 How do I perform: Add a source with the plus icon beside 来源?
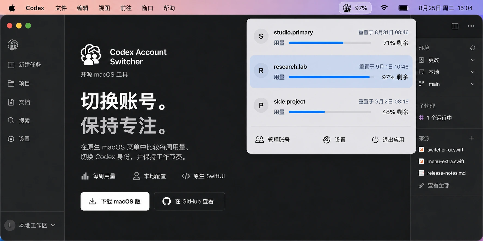[472, 138]
